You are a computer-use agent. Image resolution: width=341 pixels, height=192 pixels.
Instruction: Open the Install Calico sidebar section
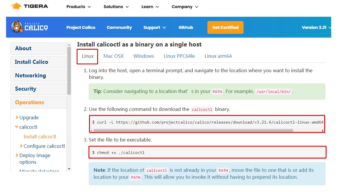pyautogui.click(x=38, y=62)
